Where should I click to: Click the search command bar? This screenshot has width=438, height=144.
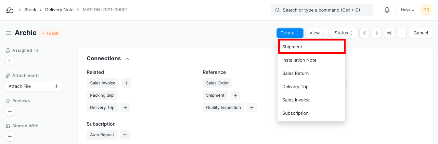point(322,10)
